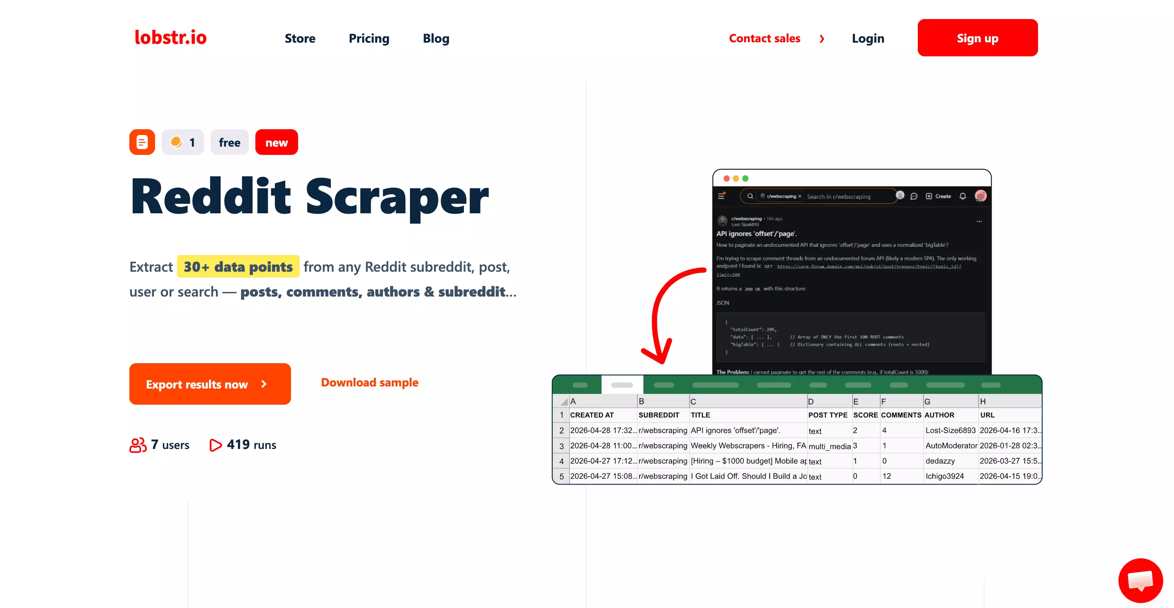The height and width of the screenshot is (608, 1174).
Task: Click the [Hiring – $1000 budget] title cell
Action: (x=748, y=461)
